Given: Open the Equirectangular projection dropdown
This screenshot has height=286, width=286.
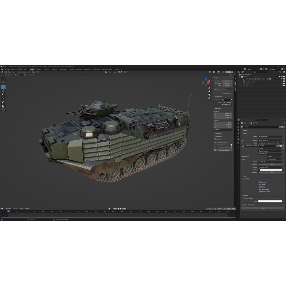Looking at the screenshot, I should [x=270, y=151].
